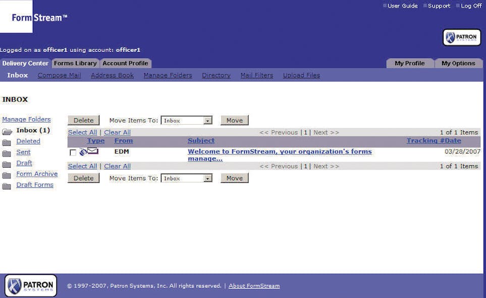Click the Support bullet icon
This screenshot has width=486, height=298.
pos(425,6)
